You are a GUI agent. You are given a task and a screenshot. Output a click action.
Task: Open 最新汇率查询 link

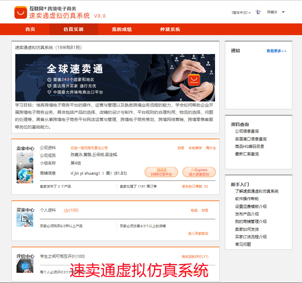247,154
